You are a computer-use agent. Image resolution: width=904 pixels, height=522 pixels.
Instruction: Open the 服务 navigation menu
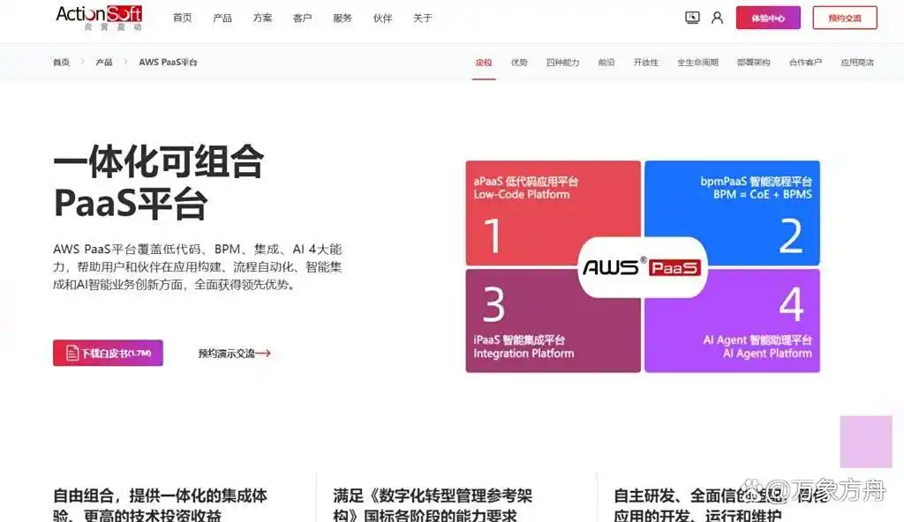(342, 17)
